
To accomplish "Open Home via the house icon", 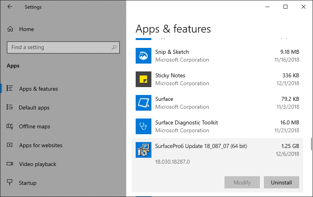I will point(10,29).
